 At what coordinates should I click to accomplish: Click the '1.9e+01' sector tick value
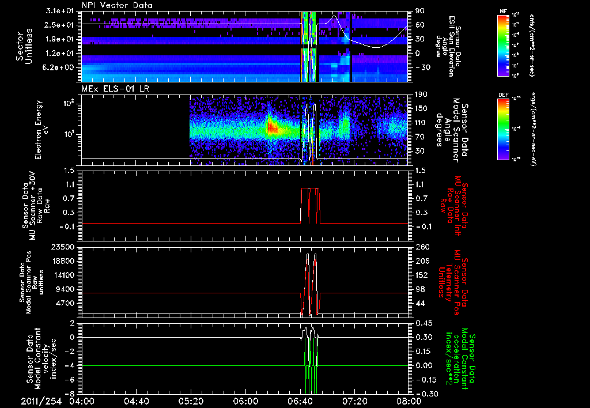click(59, 39)
